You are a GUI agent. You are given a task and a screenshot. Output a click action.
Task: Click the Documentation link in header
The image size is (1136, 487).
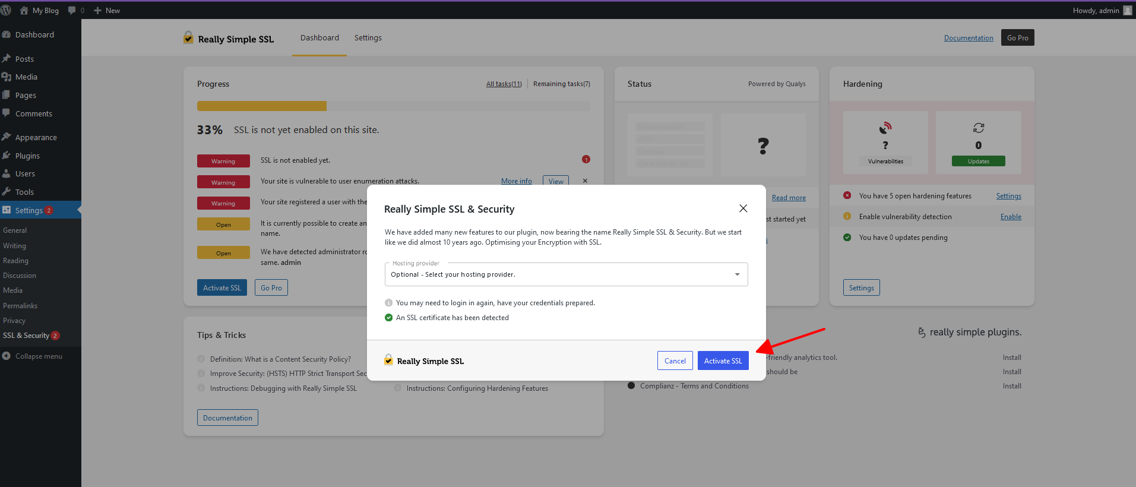coord(969,38)
